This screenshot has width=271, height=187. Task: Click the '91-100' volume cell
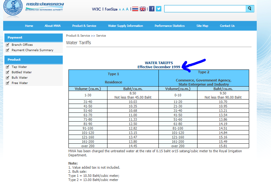(88, 129)
